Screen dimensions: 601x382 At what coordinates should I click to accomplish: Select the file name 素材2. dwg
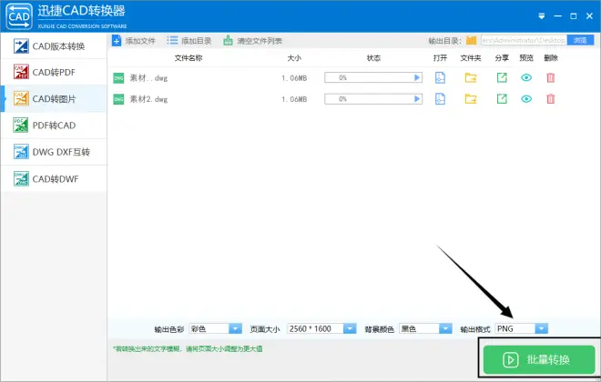coord(148,99)
